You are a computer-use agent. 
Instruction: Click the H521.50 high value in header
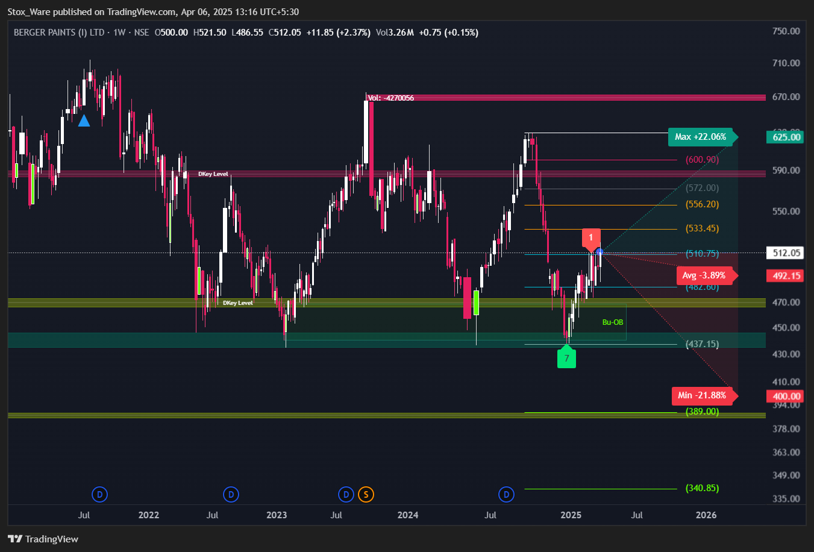pos(210,33)
